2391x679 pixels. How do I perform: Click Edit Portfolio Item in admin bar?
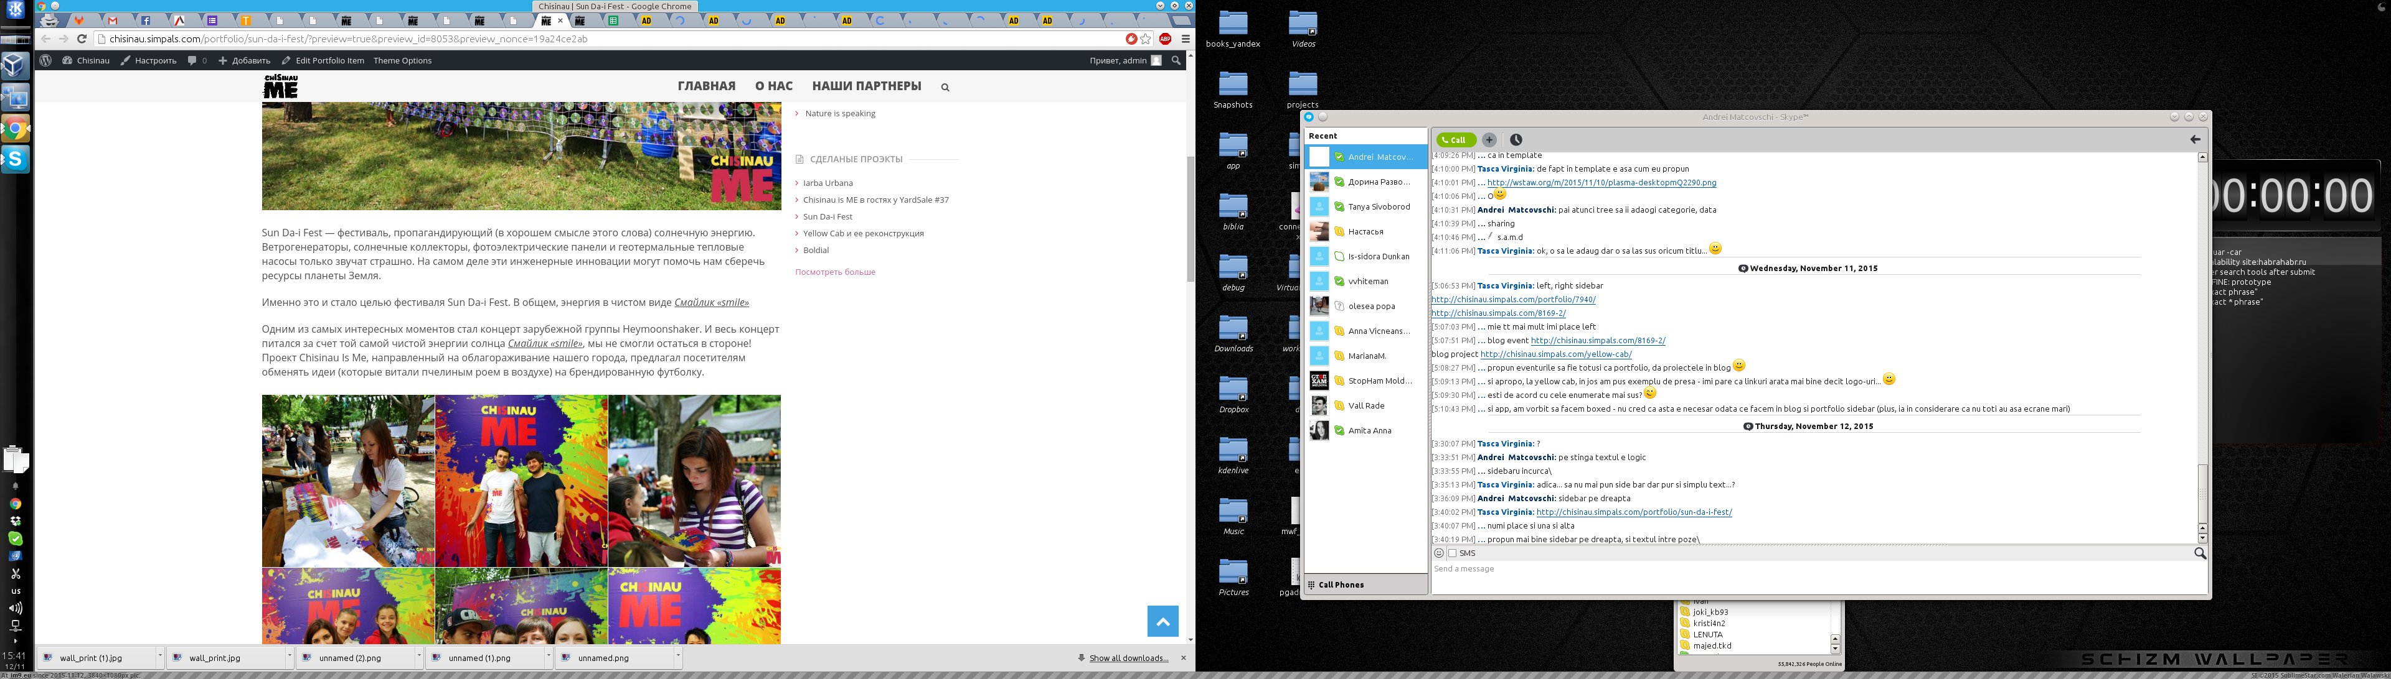(323, 60)
